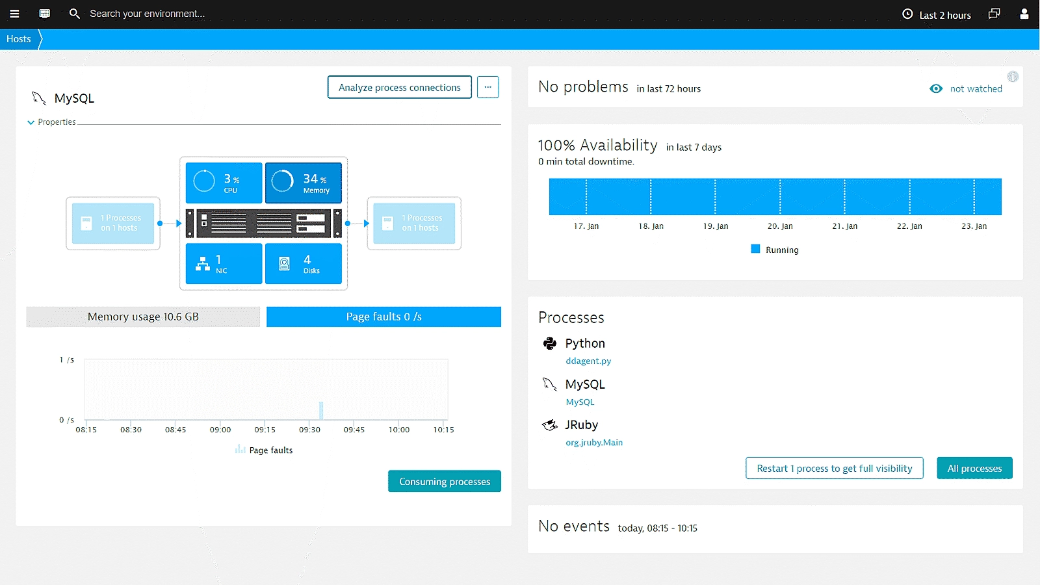
Task: Open the ddagent.py link
Action: [588, 361]
